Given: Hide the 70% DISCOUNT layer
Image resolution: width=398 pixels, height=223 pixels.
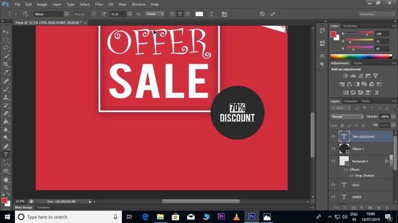Looking at the screenshot, I should [333, 136].
